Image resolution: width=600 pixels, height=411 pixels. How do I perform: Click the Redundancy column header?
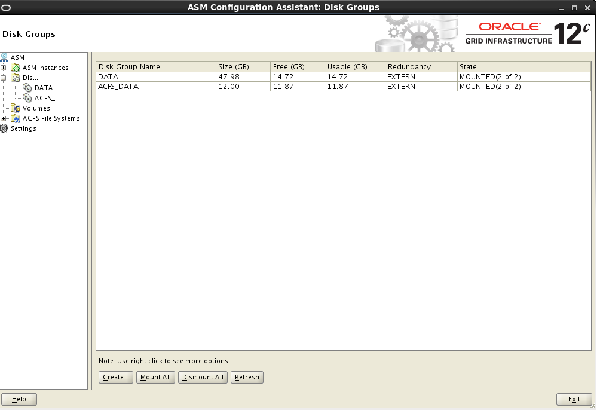pyautogui.click(x=421, y=66)
